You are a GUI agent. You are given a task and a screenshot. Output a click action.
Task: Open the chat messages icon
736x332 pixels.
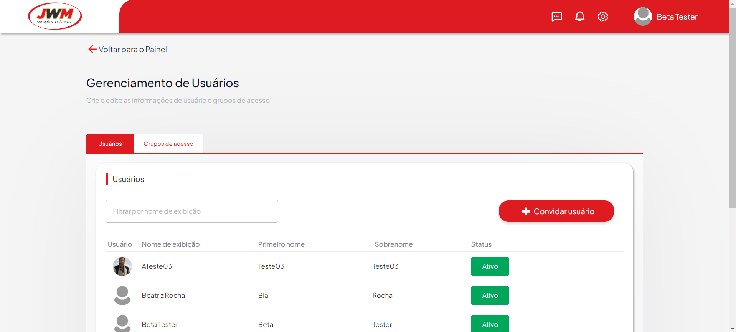pyautogui.click(x=556, y=17)
